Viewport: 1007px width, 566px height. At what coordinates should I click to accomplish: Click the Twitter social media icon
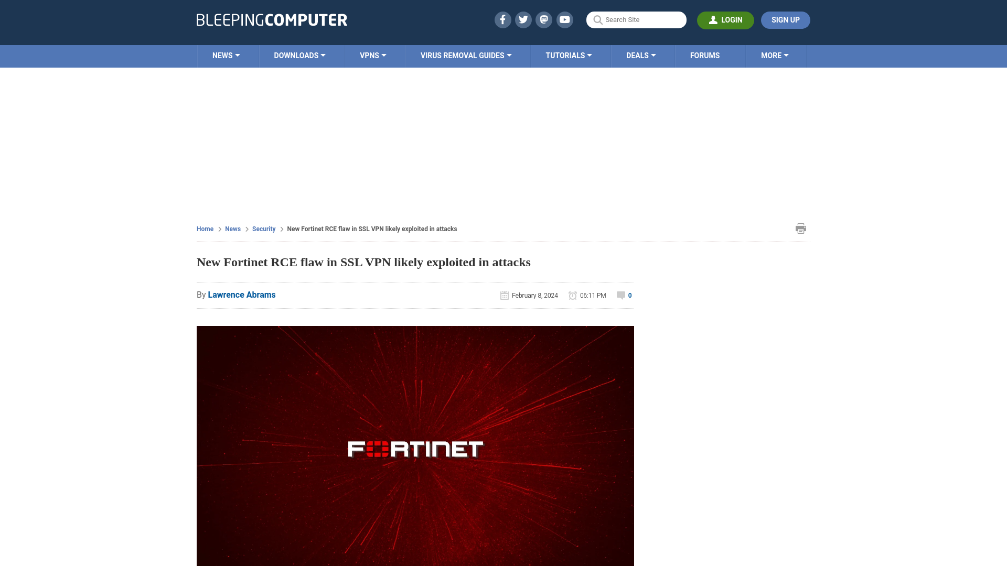523,20
